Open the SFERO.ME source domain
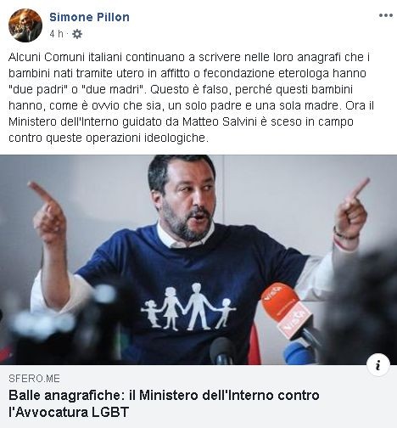 click(34, 379)
